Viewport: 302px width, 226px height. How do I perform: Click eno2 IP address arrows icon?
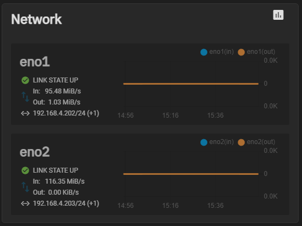click(x=25, y=203)
